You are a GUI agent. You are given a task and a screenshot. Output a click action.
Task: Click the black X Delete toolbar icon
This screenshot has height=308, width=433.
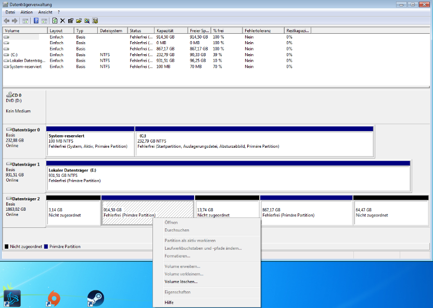(62, 21)
